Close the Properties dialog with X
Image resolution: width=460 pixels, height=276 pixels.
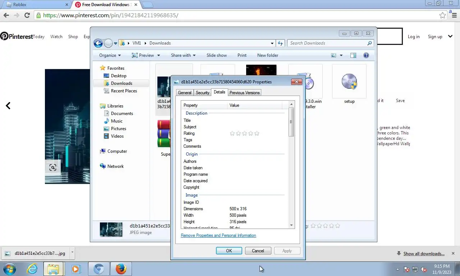tap(296, 82)
